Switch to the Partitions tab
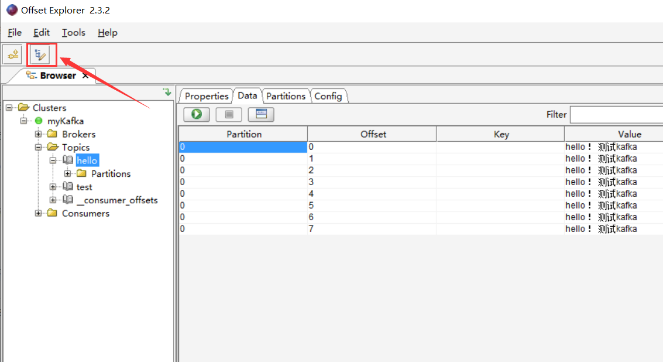This screenshot has width=663, height=362. (286, 96)
